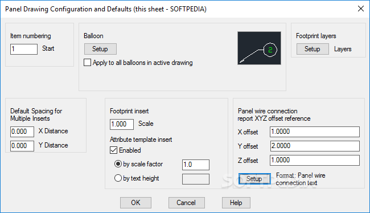Select the by text height radio button
This screenshot has height=213, width=370.
pyautogui.click(x=118, y=178)
